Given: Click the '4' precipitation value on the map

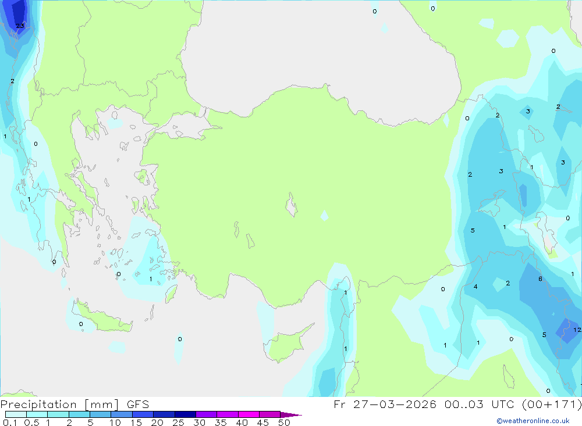Looking at the screenshot, I should [x=475, y=287].
